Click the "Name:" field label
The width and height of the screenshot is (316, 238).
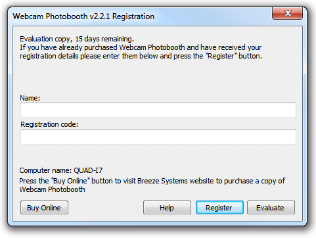tap(30, 98)
